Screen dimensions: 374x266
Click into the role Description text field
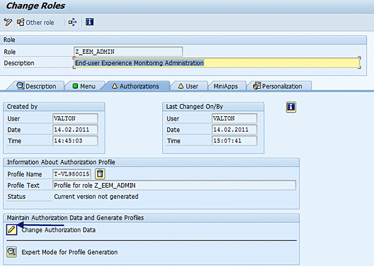coord(216,63)
